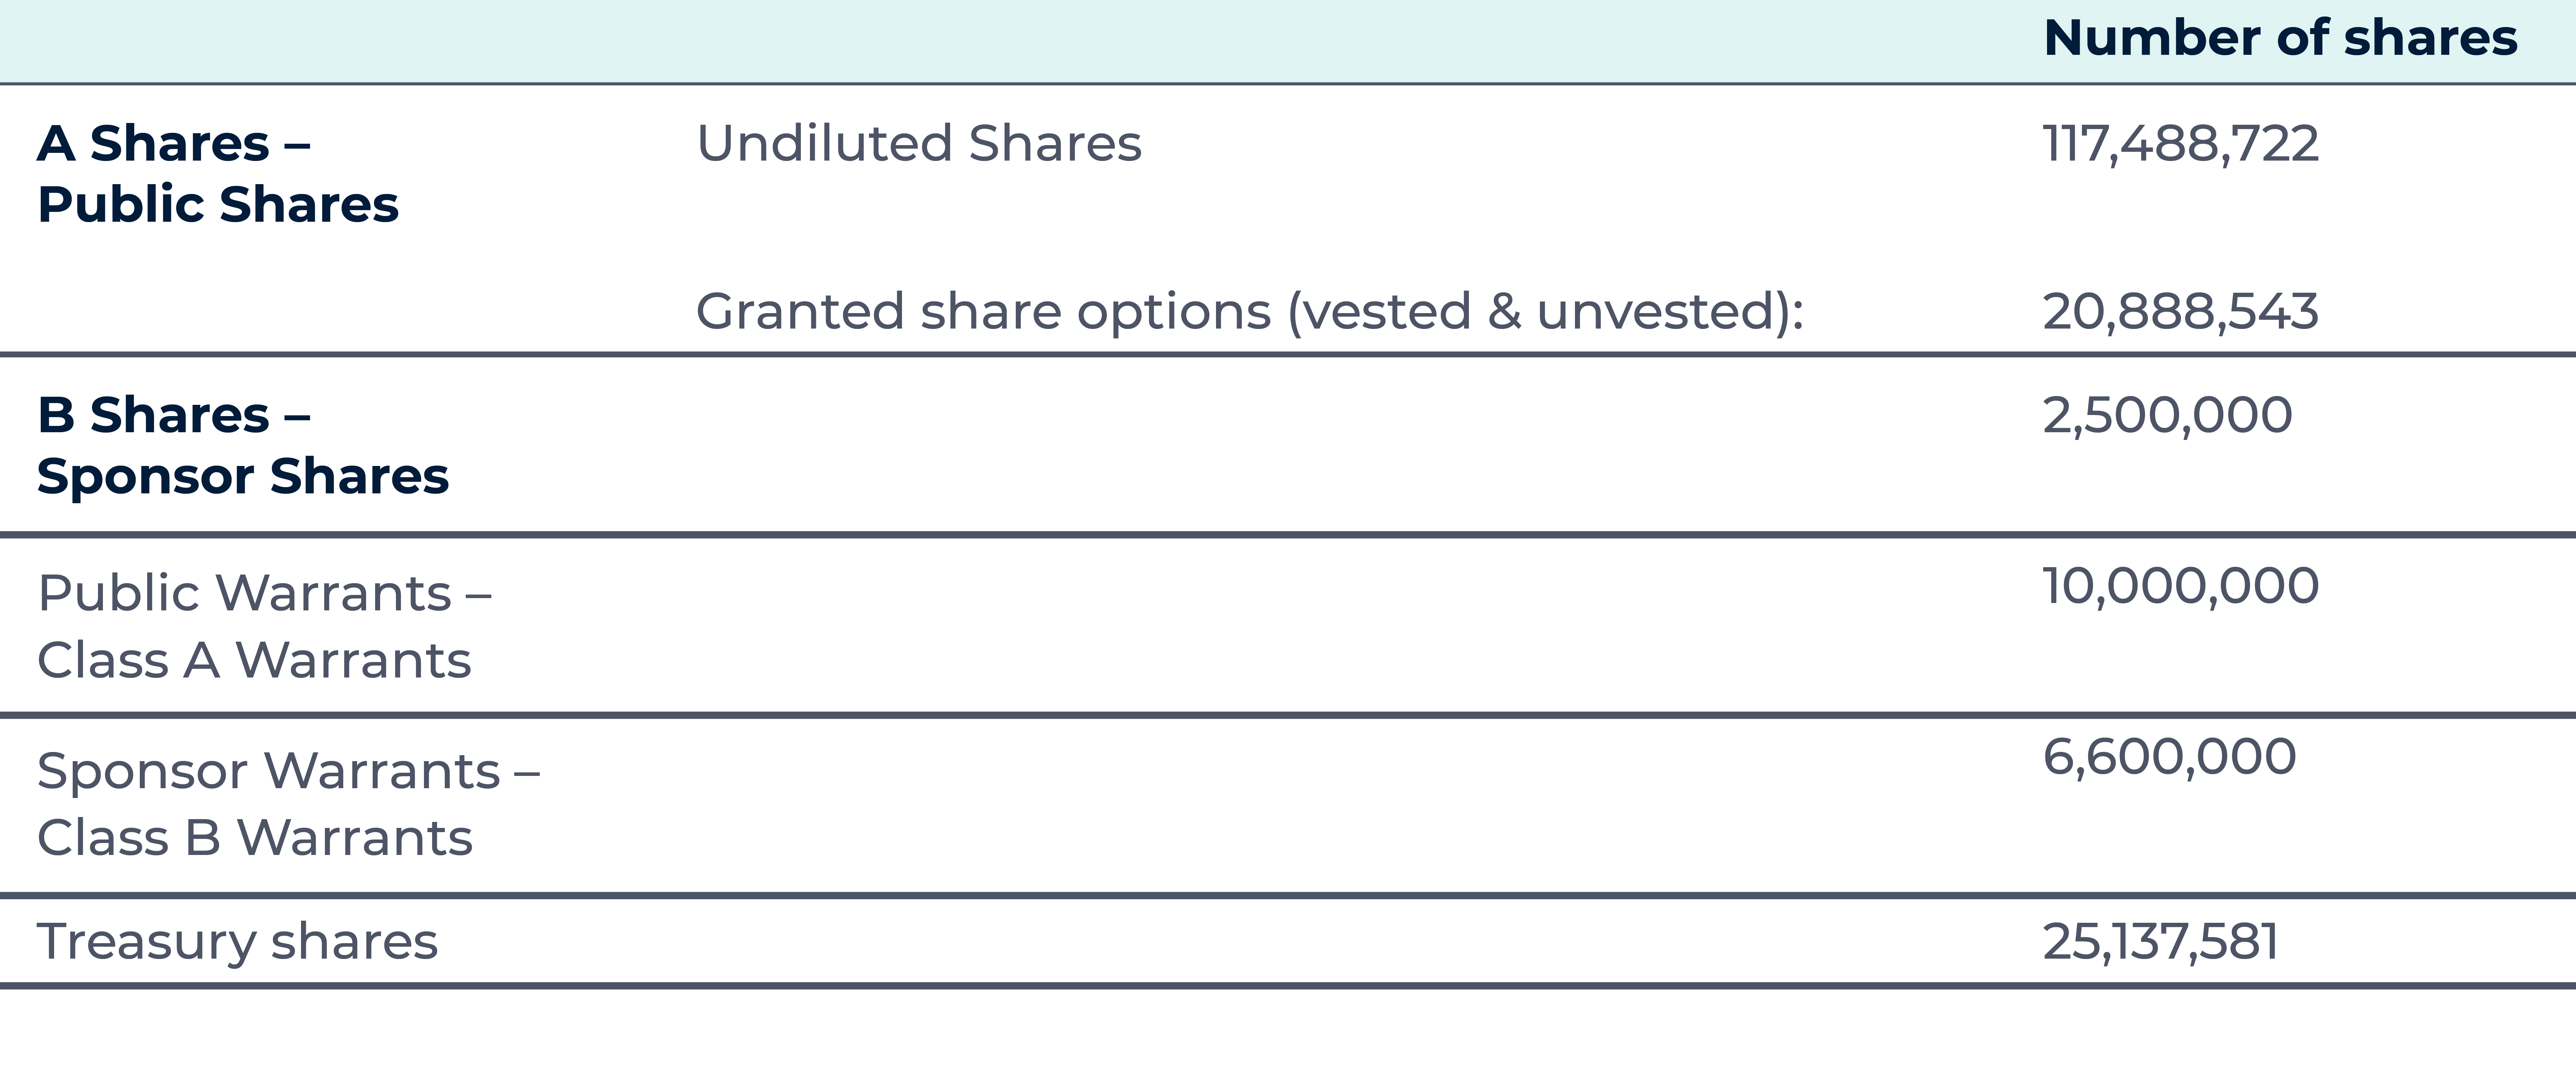Click the 'Undiluted Shares' label

tap(919, 143)
